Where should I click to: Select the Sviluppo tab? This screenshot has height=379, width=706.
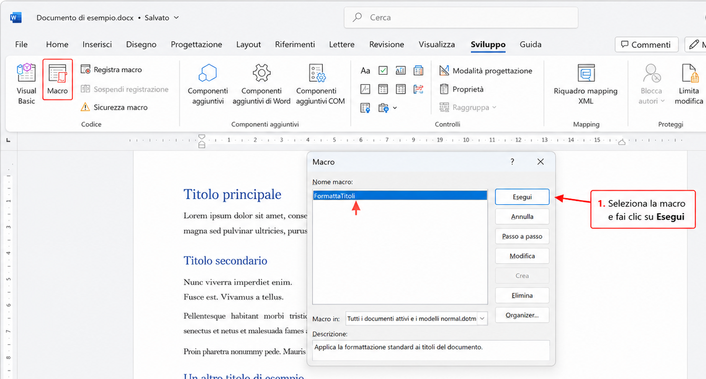tap(488, 44)
